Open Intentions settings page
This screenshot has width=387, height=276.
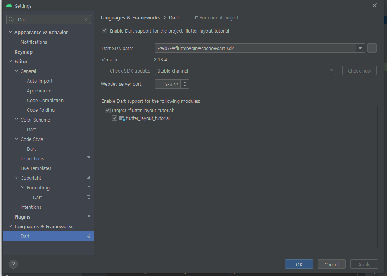pyautogui.click(x=31, y=207)
